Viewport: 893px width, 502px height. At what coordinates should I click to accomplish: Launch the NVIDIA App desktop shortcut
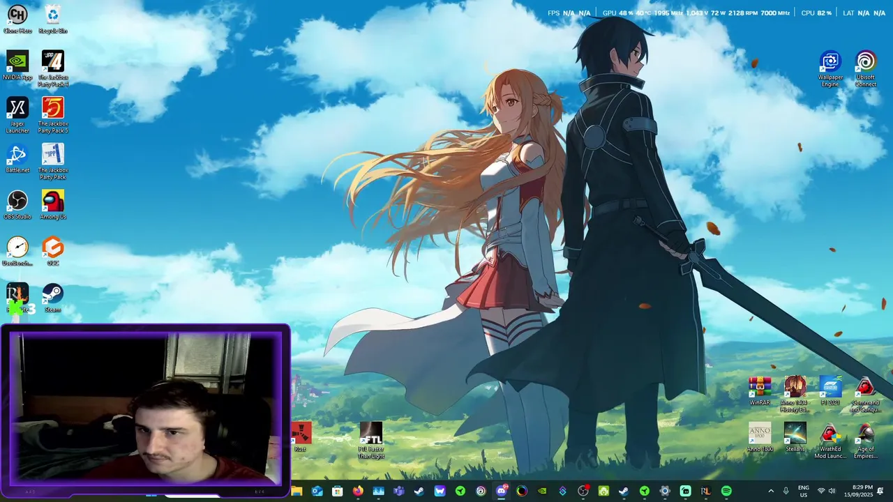[17, 66]
